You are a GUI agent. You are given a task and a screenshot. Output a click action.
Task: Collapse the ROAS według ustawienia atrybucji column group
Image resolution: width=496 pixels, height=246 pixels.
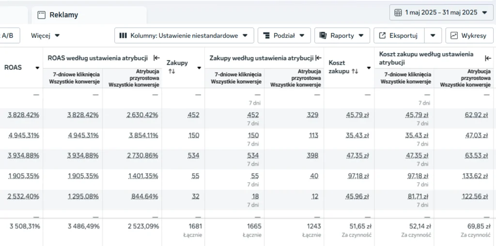click(x=156, y=58)
